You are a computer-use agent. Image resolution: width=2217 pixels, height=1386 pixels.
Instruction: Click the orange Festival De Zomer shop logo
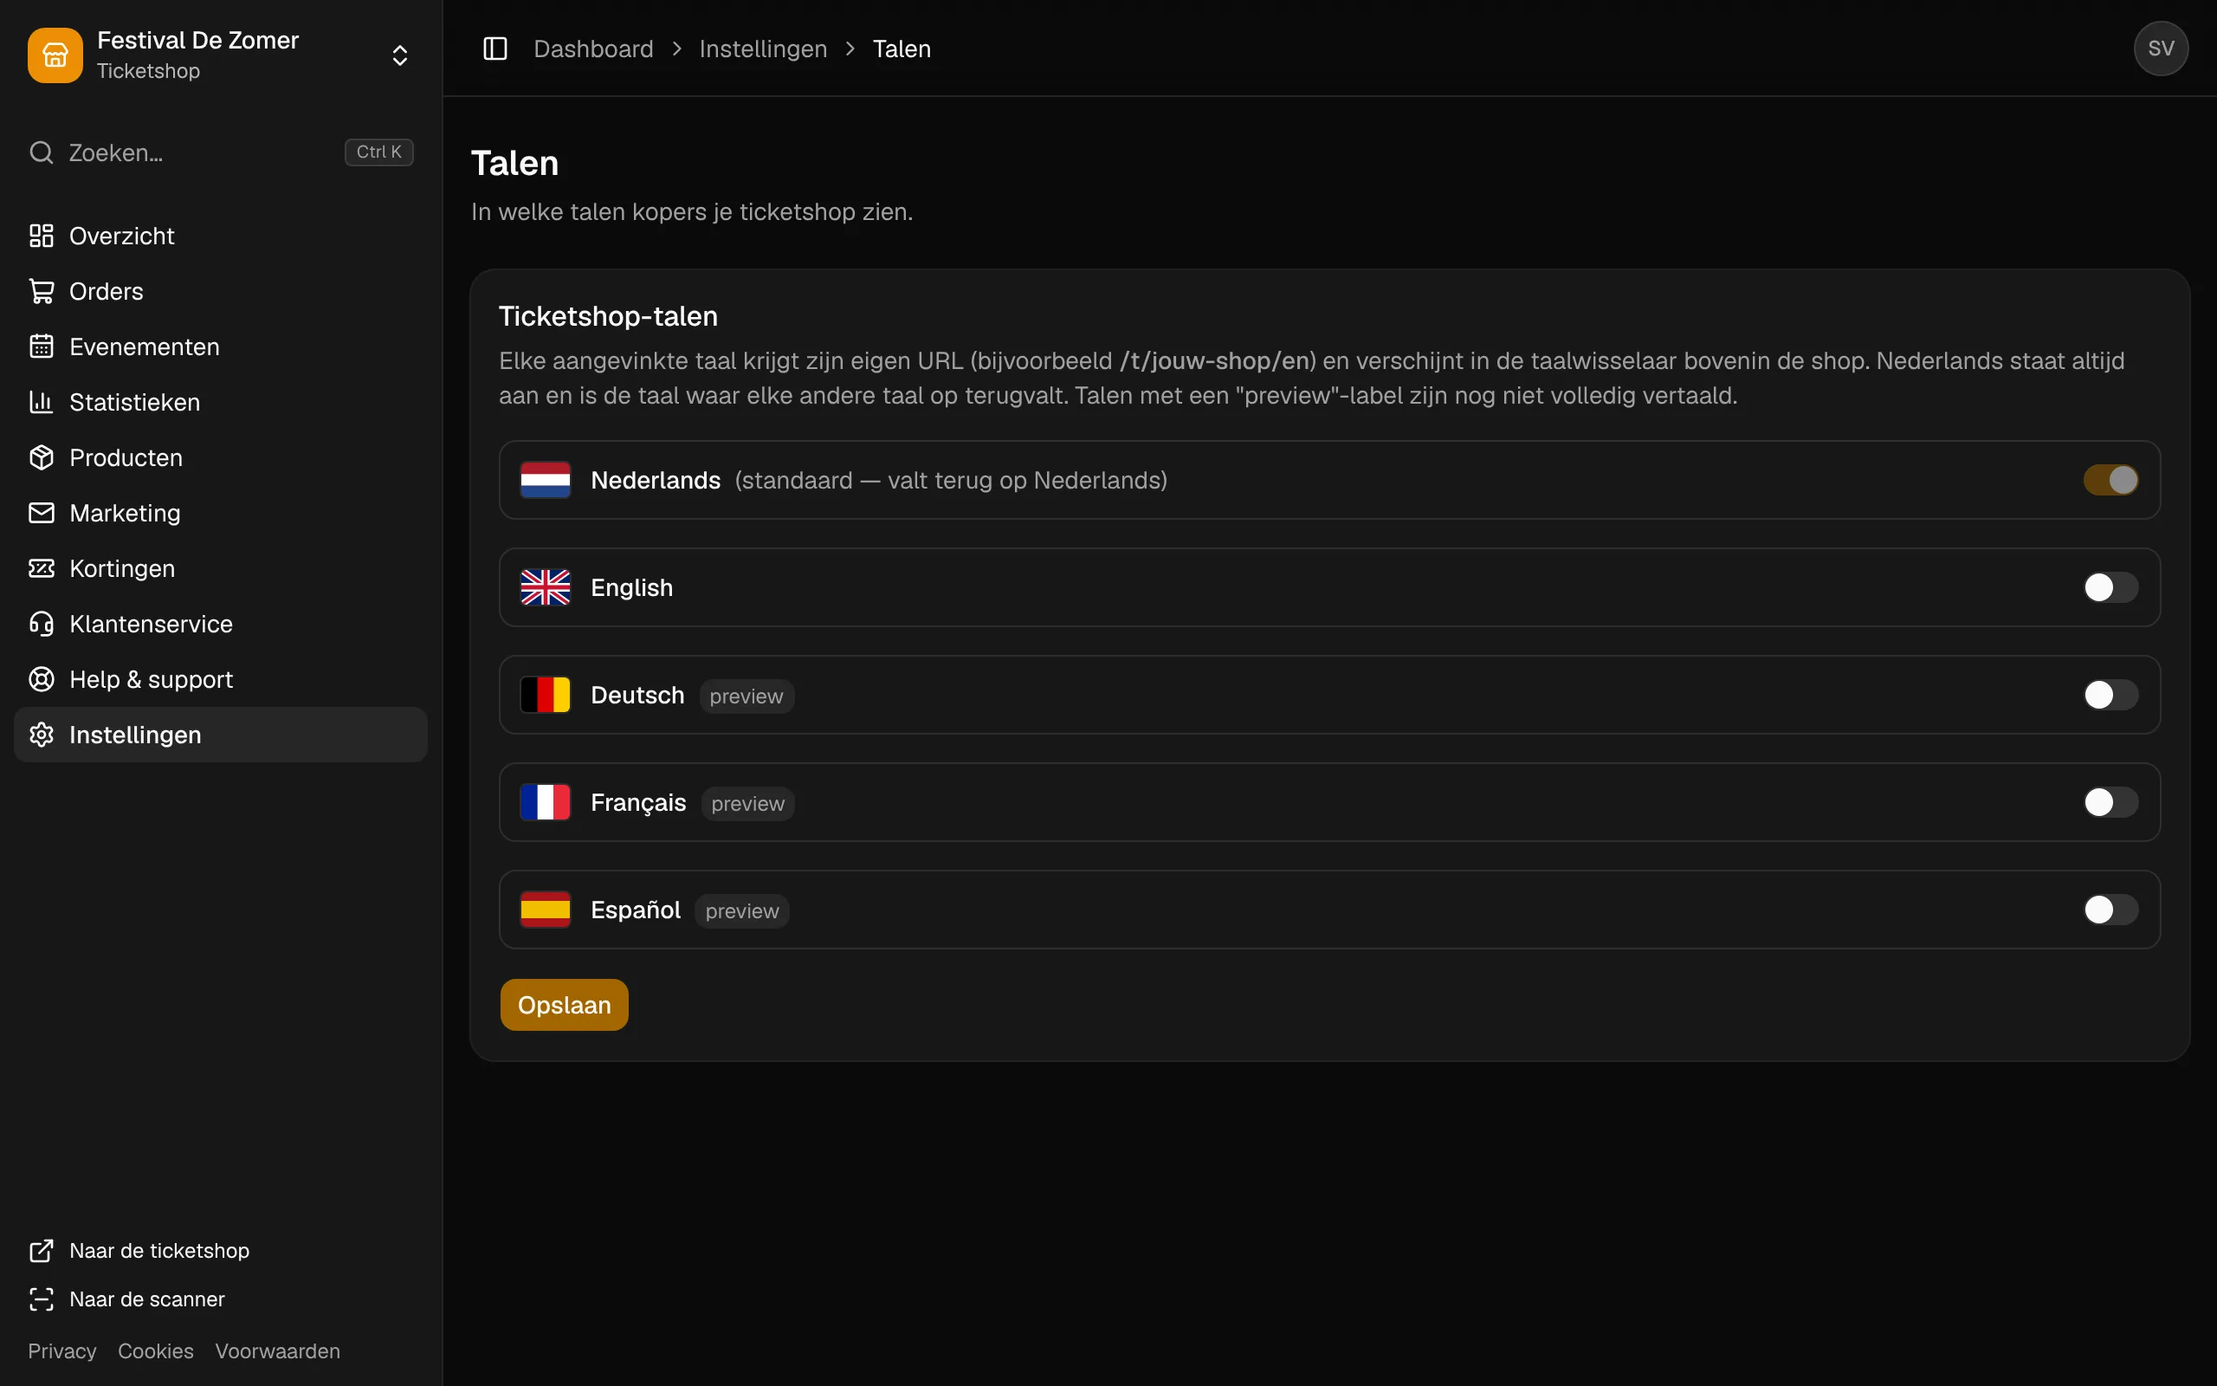click(55, 55)
